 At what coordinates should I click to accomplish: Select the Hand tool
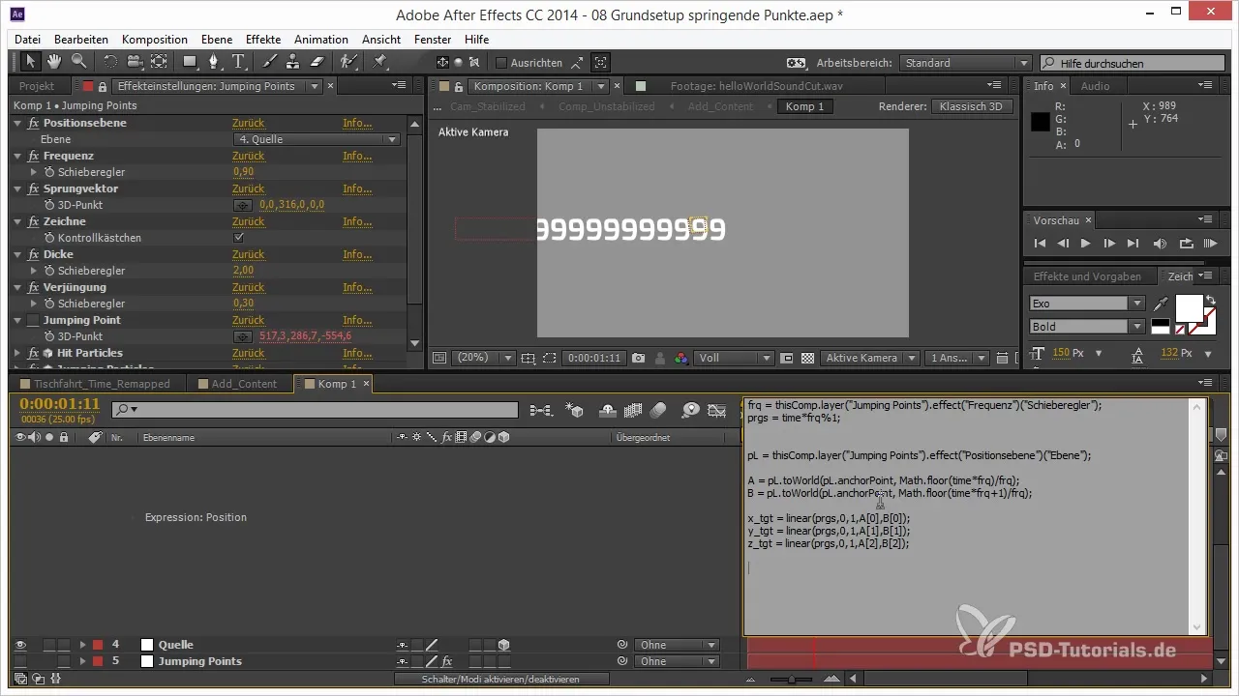(54, 62)
